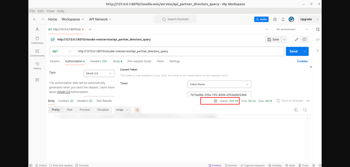This screenshot has width=350, height=167.
Task: Click the request URL field
Action: coord(180,51)
